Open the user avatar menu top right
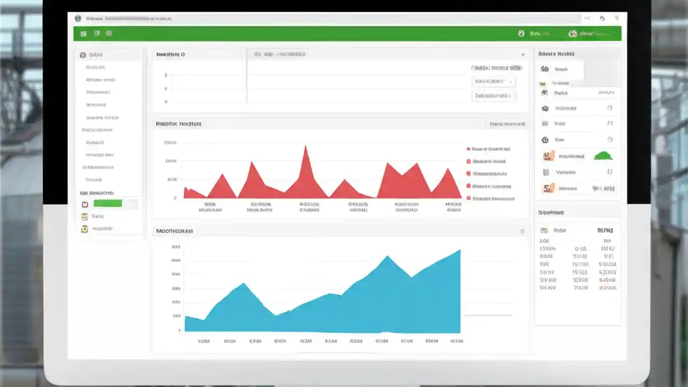This screenshot has height=387, width=688. coord(572,33)
